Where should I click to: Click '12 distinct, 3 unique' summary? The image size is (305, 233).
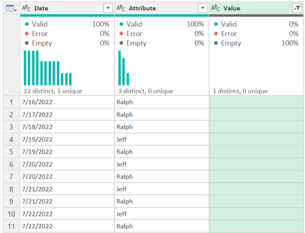click(53, 91)
